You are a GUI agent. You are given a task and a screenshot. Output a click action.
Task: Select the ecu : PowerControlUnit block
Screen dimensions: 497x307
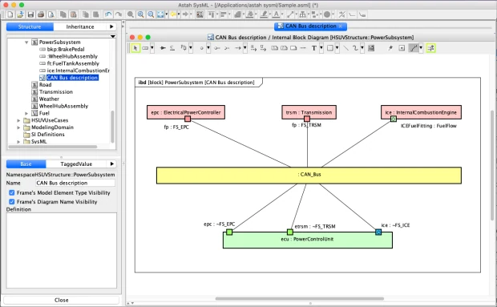[x=308, y=241]
